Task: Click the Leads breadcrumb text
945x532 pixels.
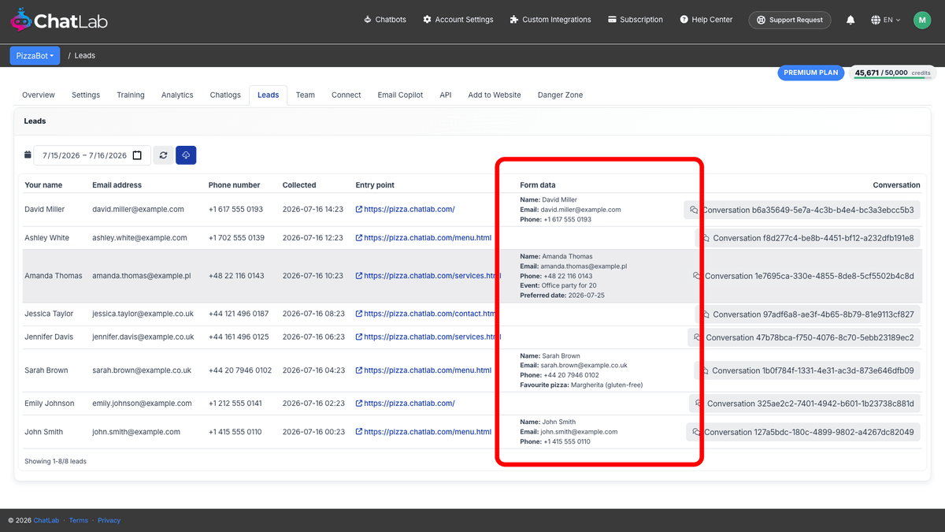Action: pyautogui.click(x=85, y=56)
